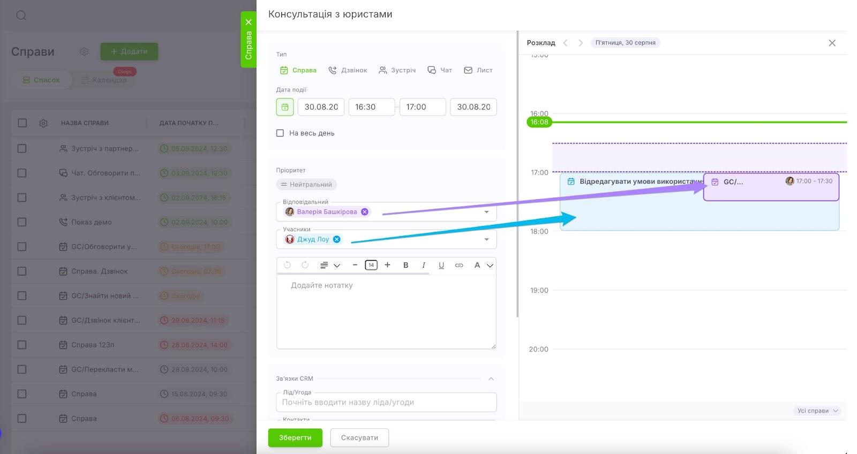Click the underline formatting icon
This screenshot has height=454, width=857.
tap(441, 265)
